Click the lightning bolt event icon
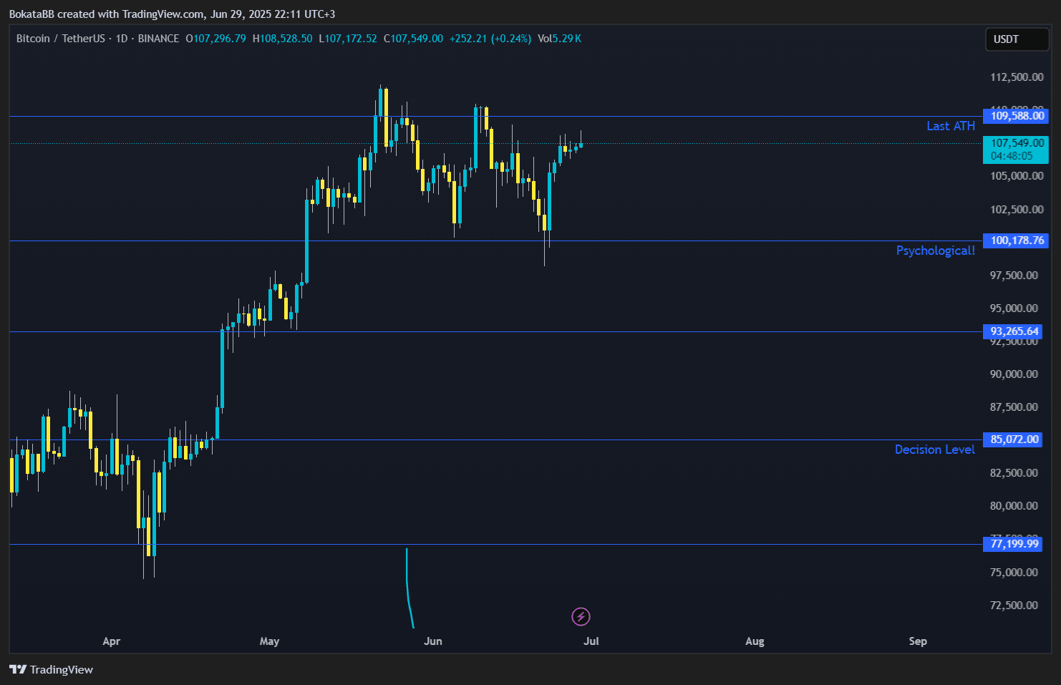1061x685 pixels. 581,616
